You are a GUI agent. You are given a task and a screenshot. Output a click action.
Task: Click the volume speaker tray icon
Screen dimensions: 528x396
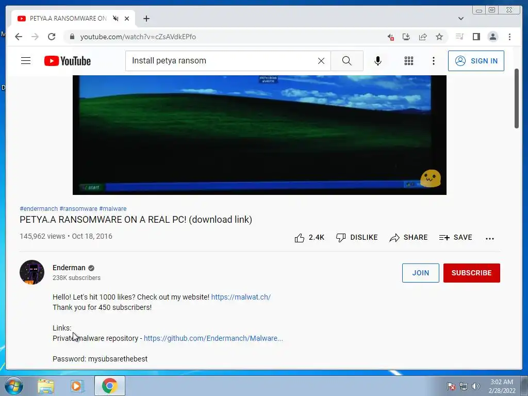tap(476, 386)
